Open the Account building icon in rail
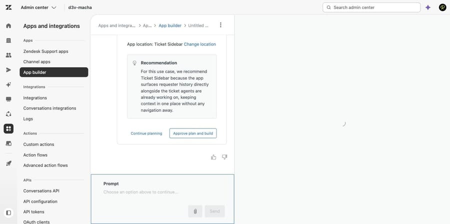 point(8,40)
